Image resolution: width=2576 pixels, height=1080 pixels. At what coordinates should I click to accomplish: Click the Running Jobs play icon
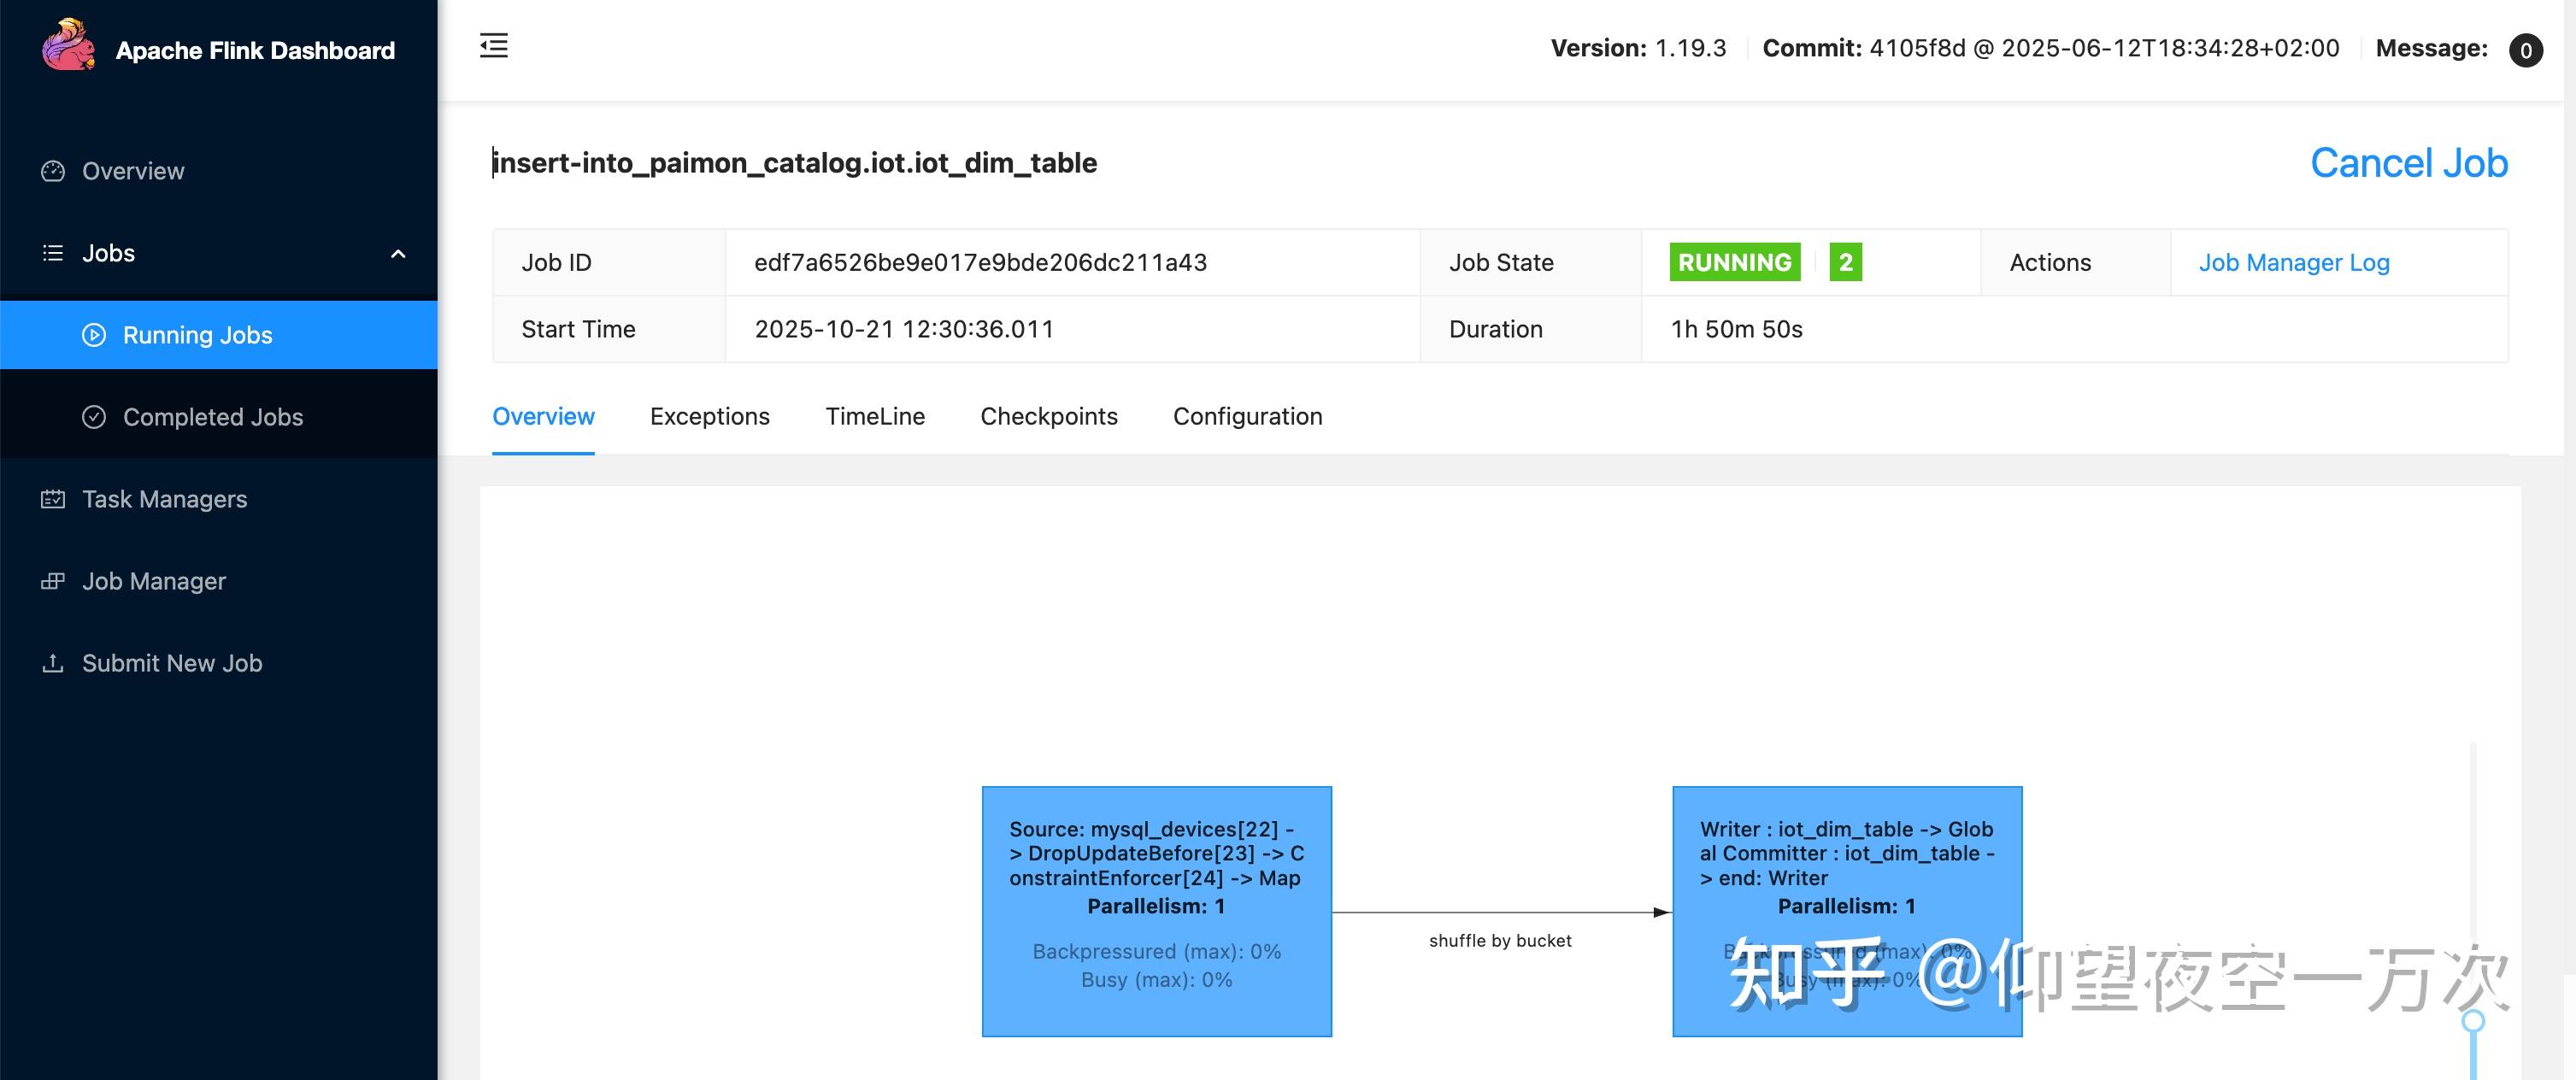[94, 335]
